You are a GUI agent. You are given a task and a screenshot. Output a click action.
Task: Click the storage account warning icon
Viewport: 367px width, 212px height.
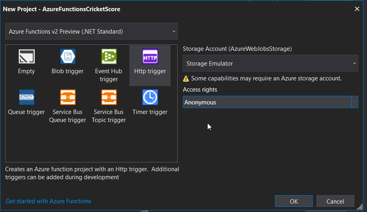[x=186, y=78]
